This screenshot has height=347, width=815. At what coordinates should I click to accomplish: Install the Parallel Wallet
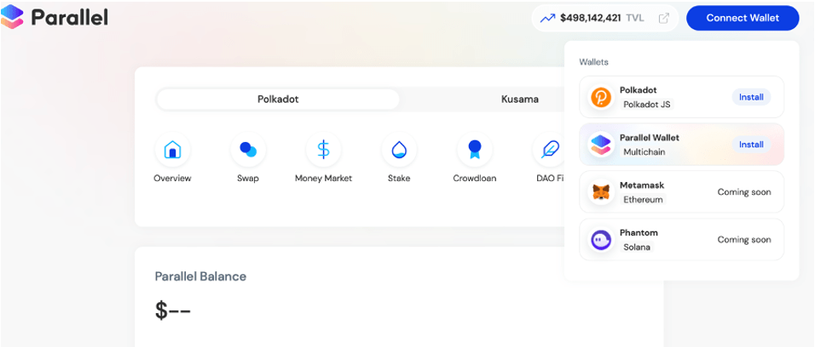pos(751,145)
